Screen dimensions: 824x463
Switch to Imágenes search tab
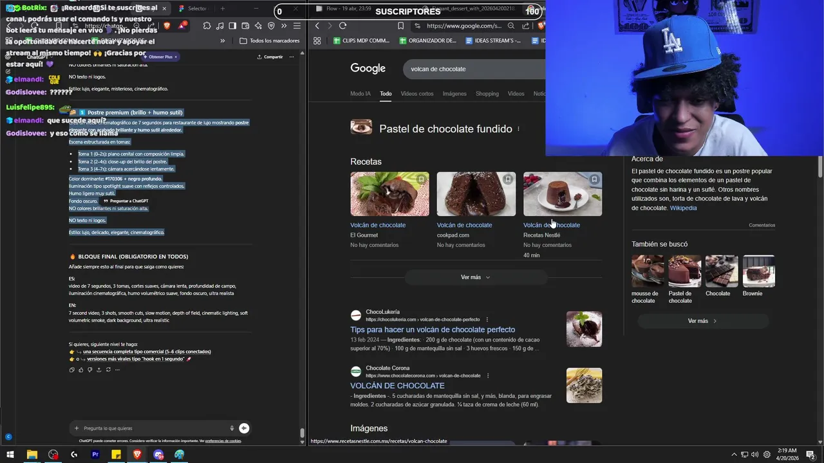point(454,94)
